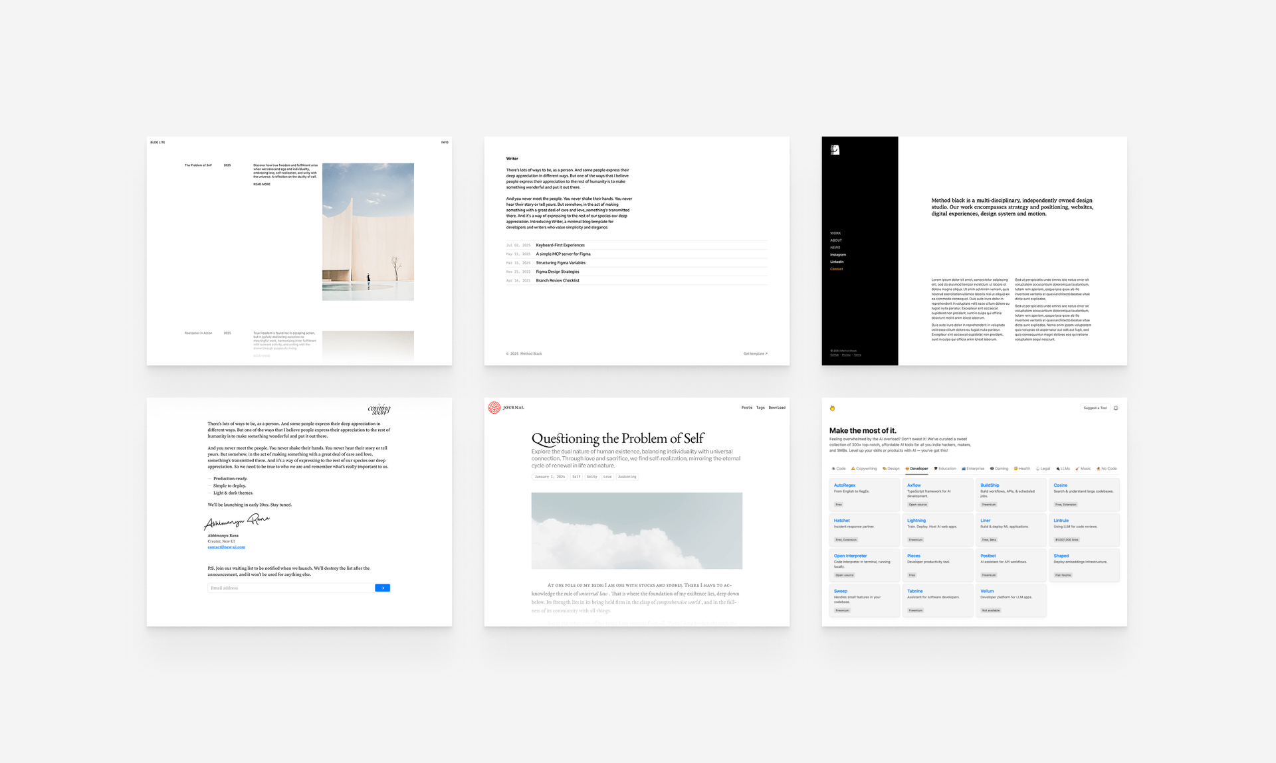Open the Gaming category tab

tap(999, 469)
